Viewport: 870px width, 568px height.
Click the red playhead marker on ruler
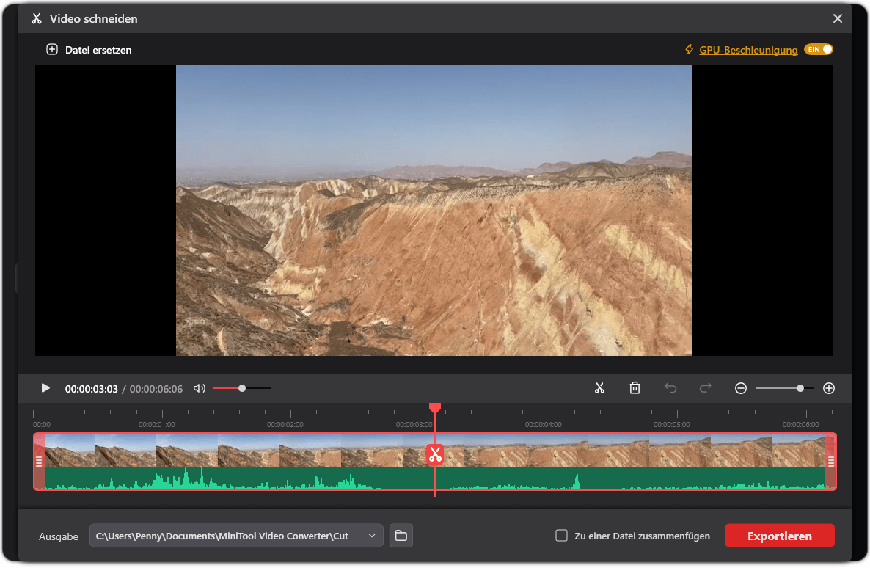point(435,408)
